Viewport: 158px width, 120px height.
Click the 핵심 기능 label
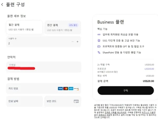[102, 29]
